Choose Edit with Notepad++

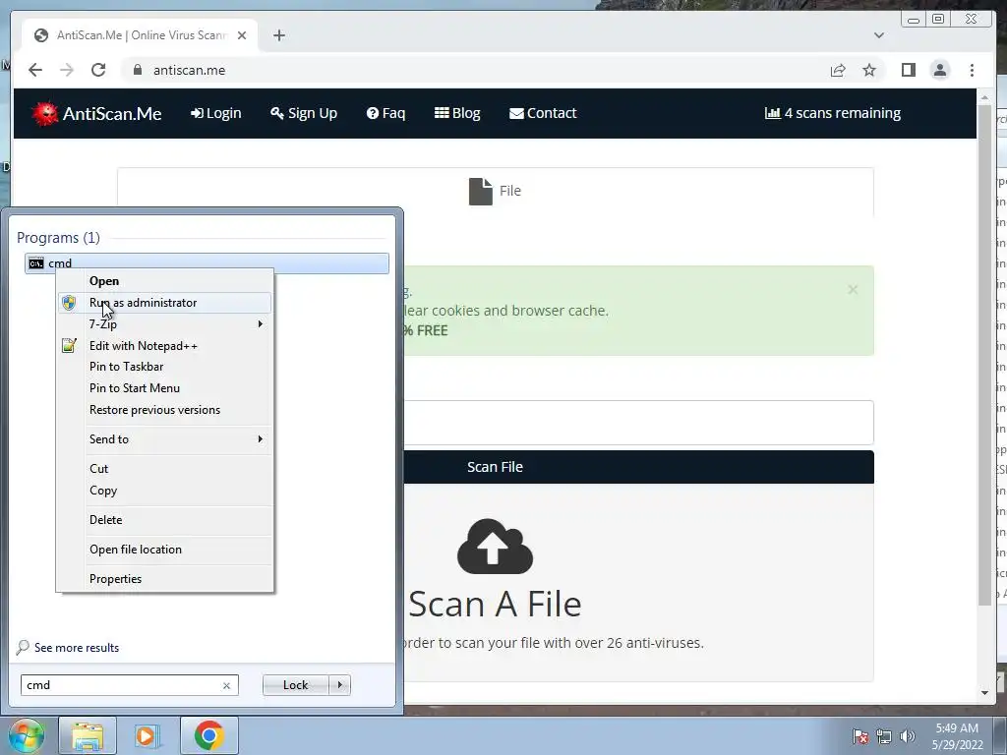pos(164,346)
